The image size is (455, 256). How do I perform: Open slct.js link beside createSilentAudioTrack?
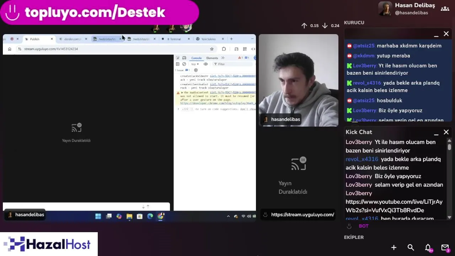pyautogui.click(x=232, y=84)
